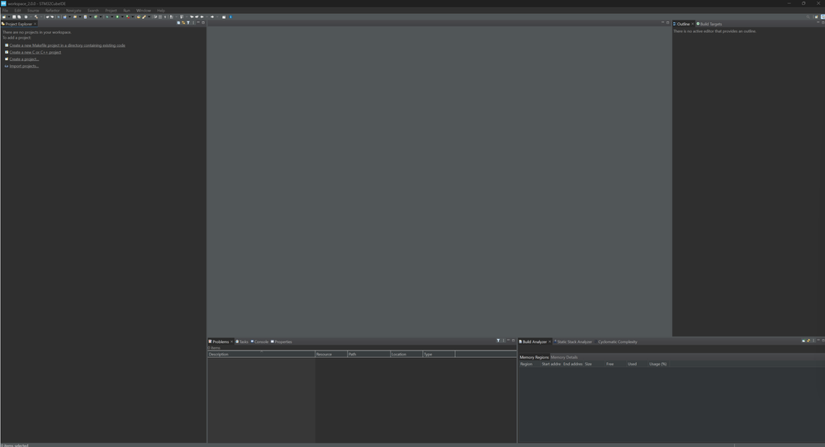Image resolution: width=825 pixels, height=447 pixels.
Task: Close the Build Analyzer tab
Action: [550, 341]
